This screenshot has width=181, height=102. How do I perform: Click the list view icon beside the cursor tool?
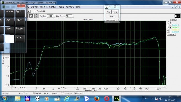(31, 16)
